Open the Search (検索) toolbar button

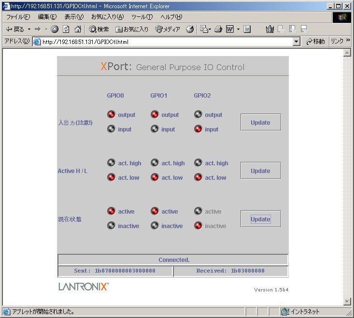tap(99, 29)
